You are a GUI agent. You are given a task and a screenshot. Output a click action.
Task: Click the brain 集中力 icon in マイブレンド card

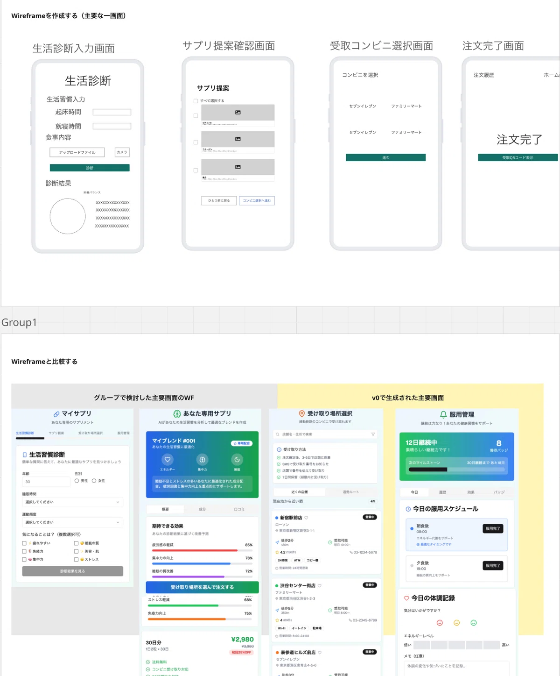coord(202,459)
